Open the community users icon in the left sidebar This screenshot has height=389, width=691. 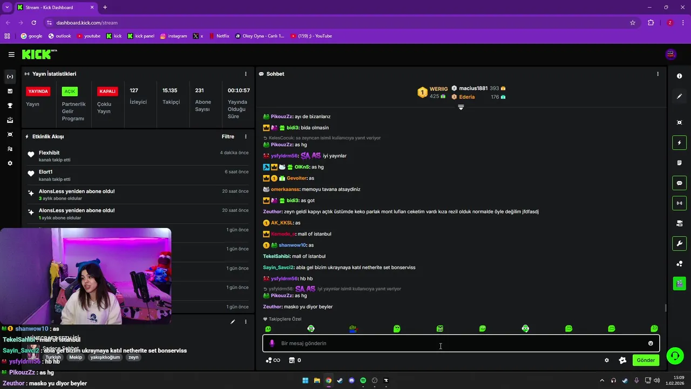coord(10,149)
